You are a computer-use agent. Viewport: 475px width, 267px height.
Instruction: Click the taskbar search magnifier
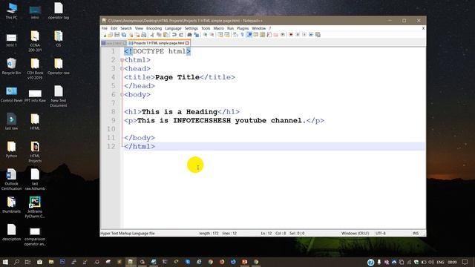pyautogui.click(x=16, y=262)
